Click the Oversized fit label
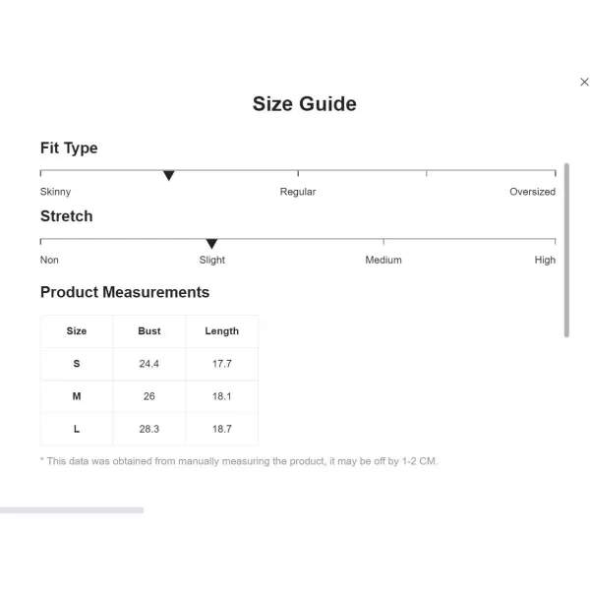 (x=532, y=192)
